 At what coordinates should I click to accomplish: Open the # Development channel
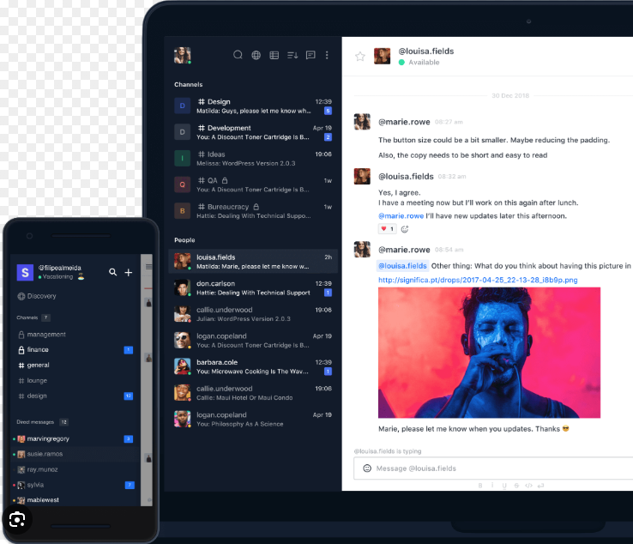[253, 132]
